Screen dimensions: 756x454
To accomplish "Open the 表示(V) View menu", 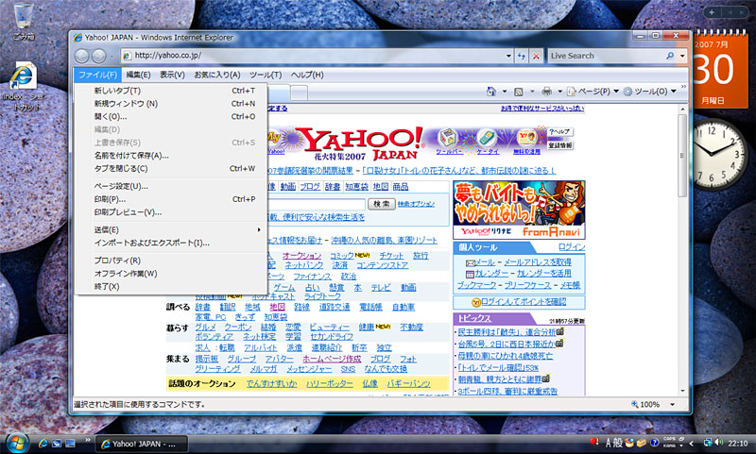I will point(172,75).
